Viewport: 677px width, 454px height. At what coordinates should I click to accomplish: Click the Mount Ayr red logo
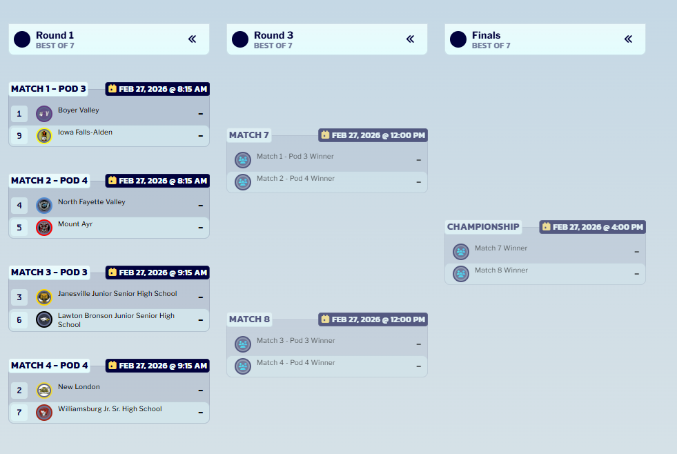[x=43, y=227]
